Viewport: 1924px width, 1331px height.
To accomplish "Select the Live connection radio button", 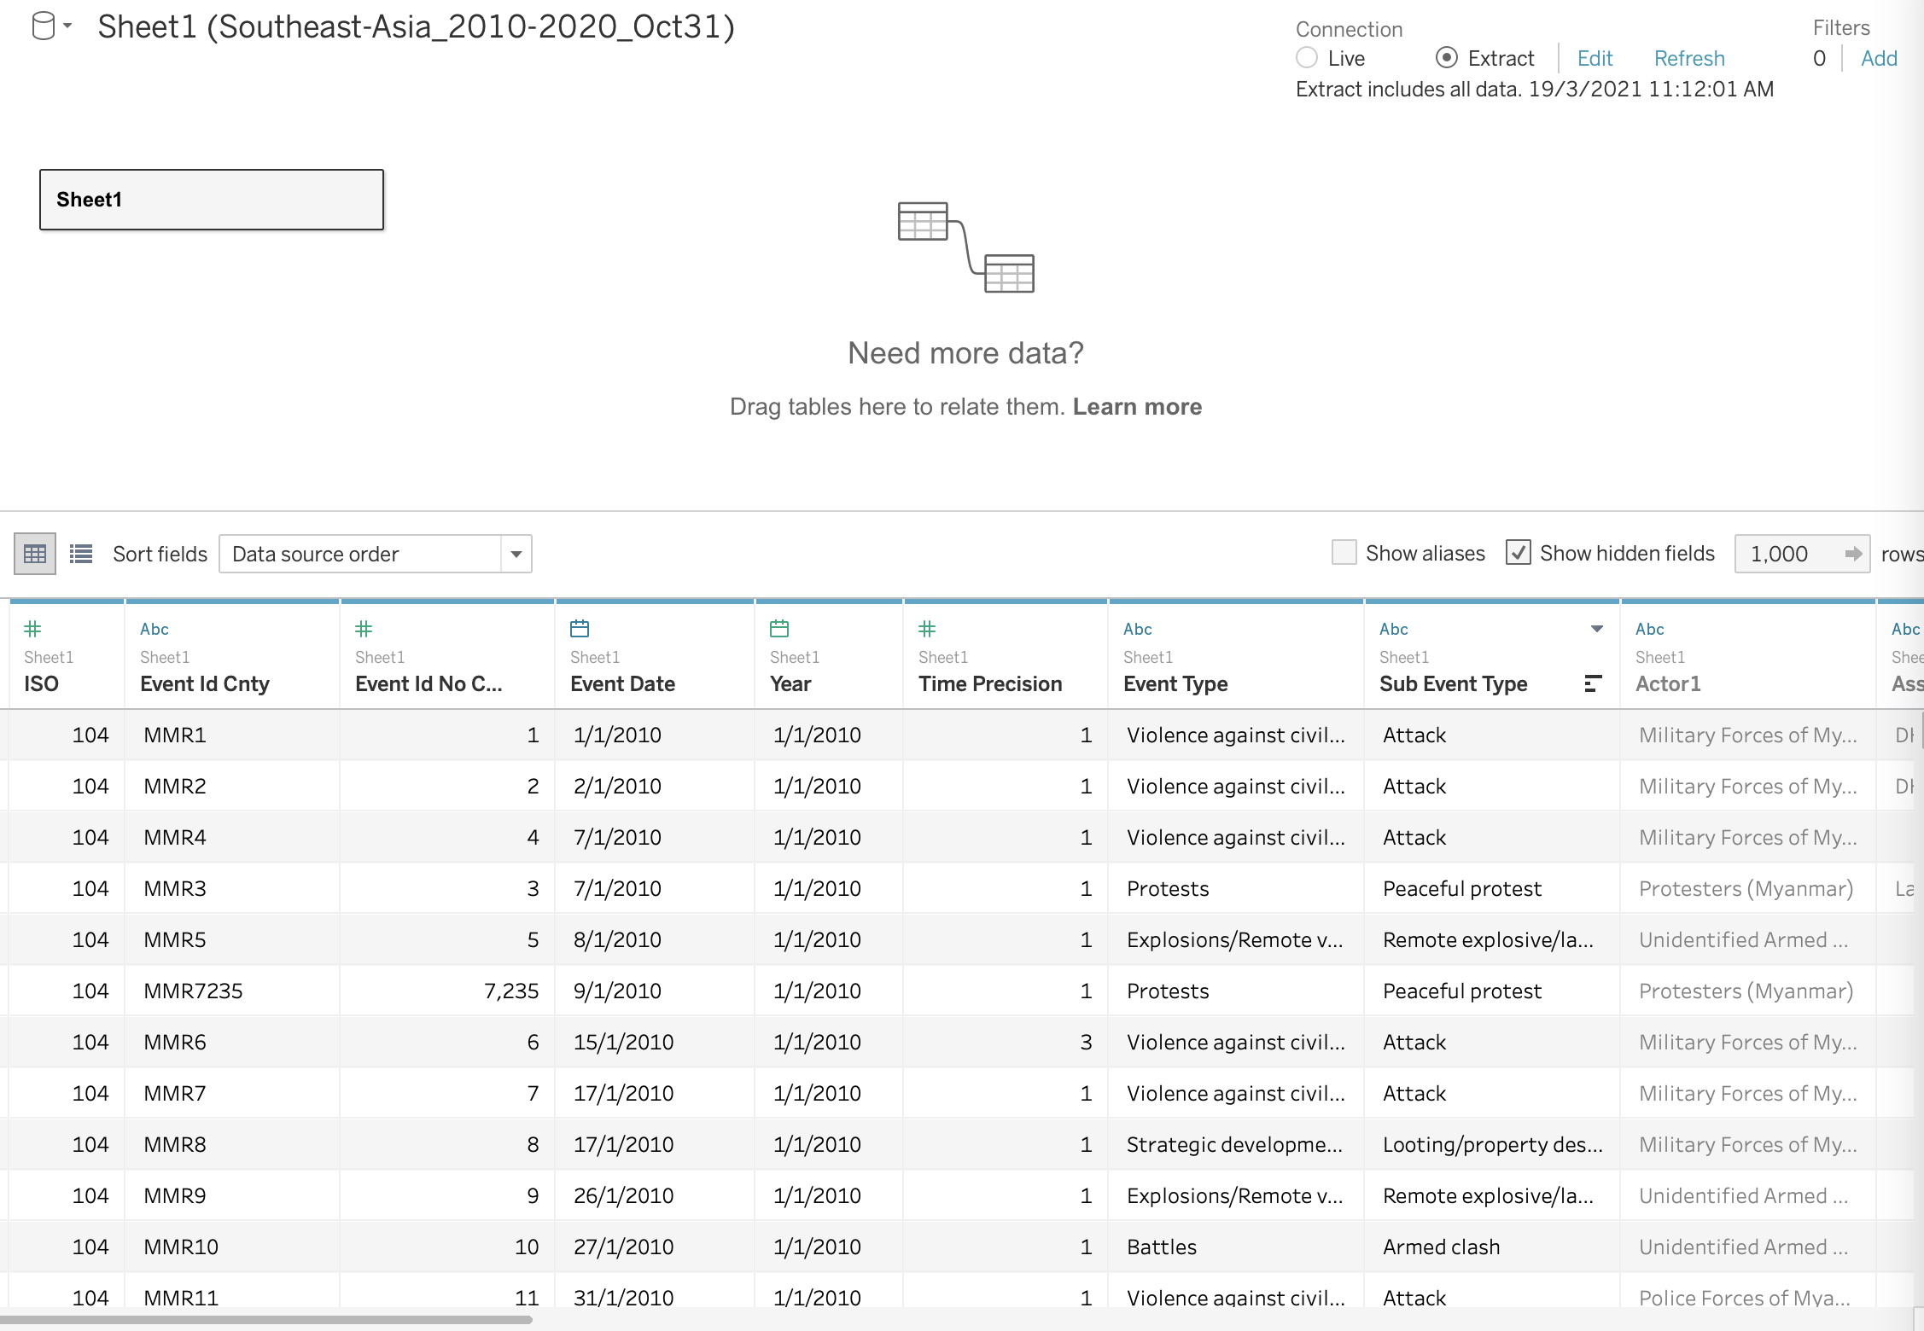I will tap(1307, 58).
